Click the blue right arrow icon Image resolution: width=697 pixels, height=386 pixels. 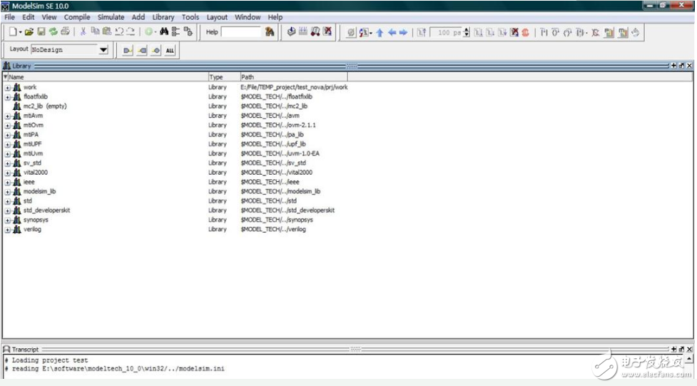pyautogui.click(x=404, y=32)
